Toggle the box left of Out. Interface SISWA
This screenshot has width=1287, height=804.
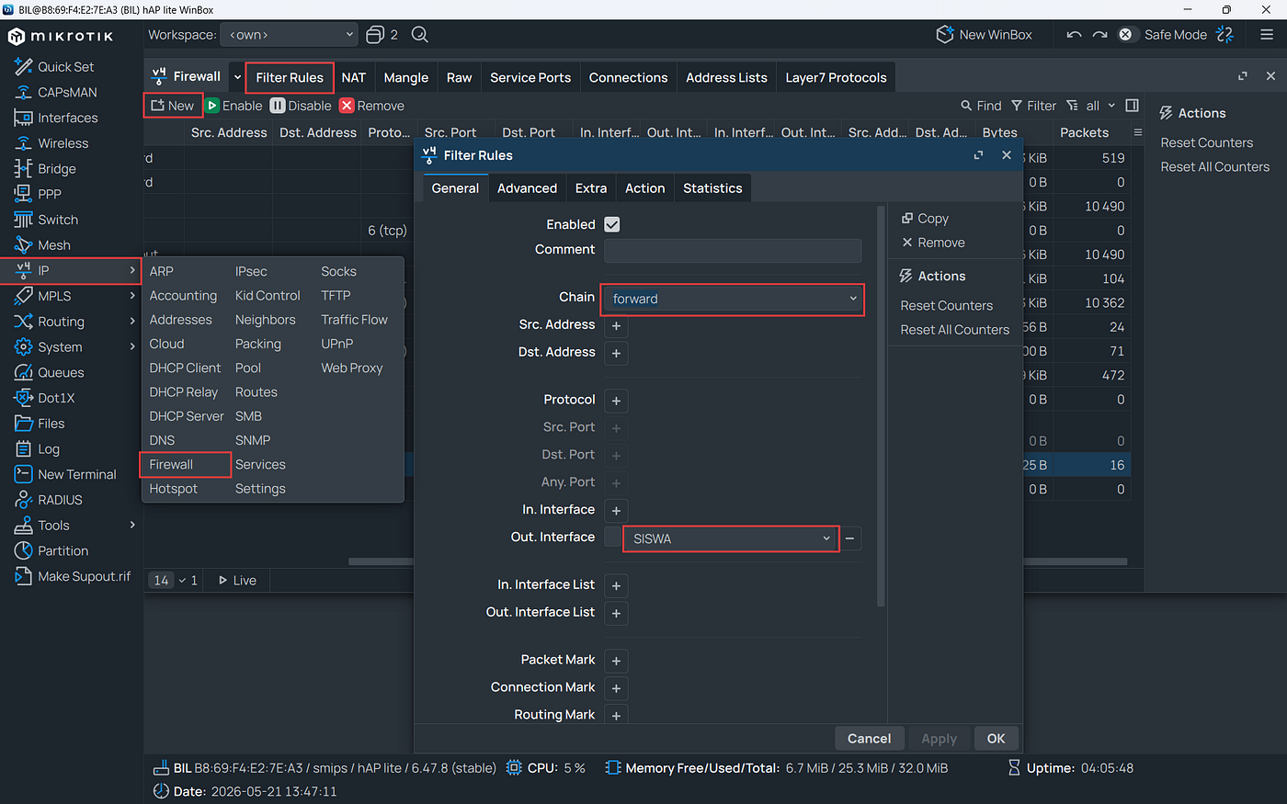coord(612,538)
